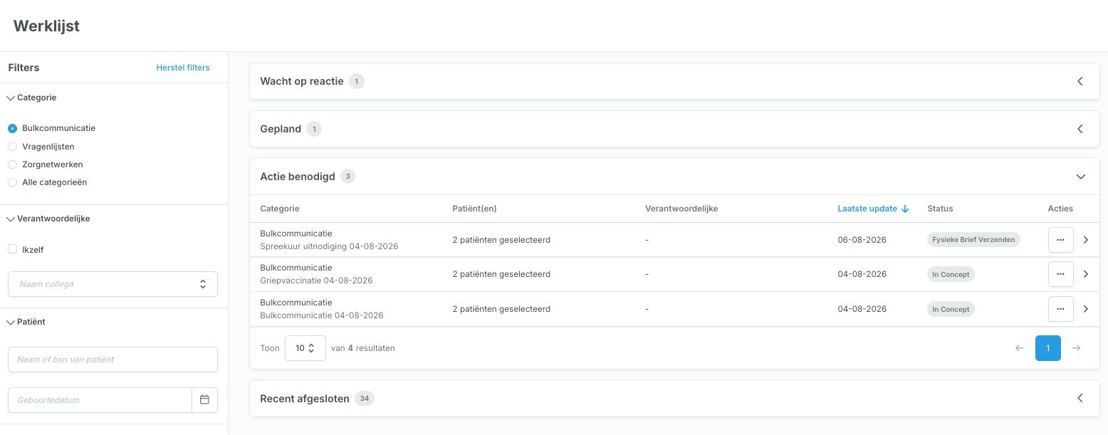Viewport: 1108px width, 435px height.
Task: Click the Fysieke Brief Verzenden status badge
Action: [973, 240]
